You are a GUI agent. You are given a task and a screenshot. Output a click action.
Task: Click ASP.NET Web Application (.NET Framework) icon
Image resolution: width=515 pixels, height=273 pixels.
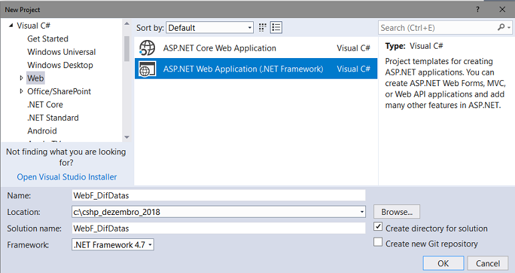click(147, 69)
